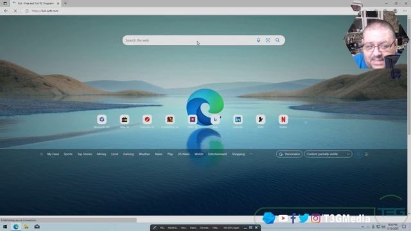This screenshot has width=411, height=231.
Task: Open File menu in VM toolbar
Action: 162,228
